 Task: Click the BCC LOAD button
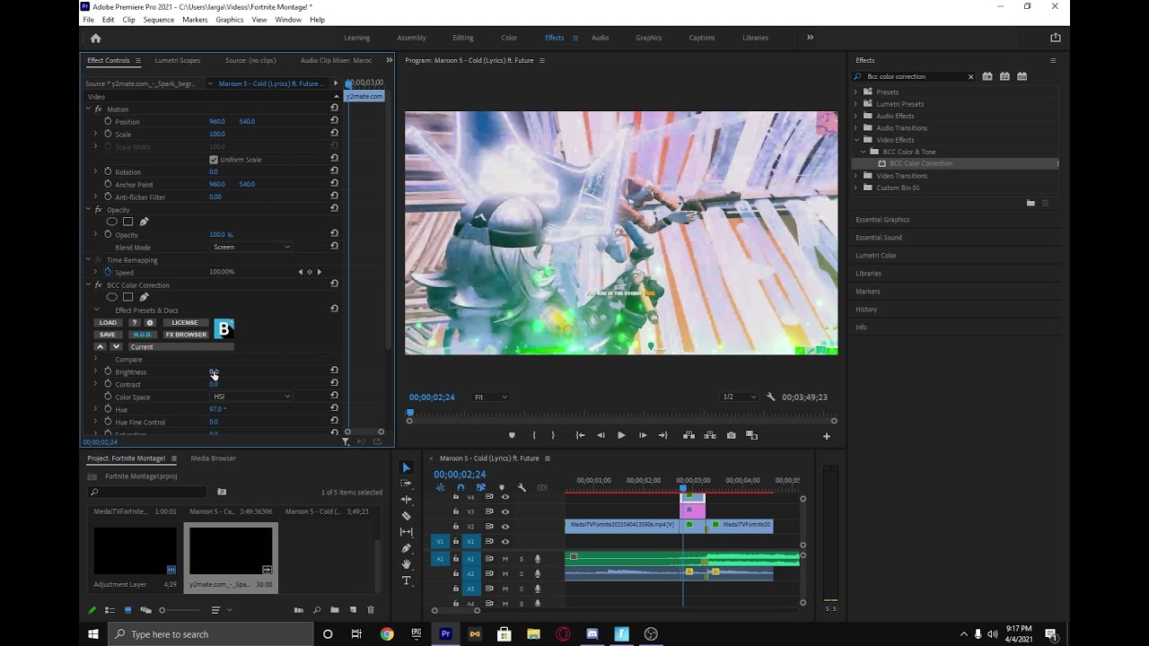pyautogui.click(x=108, y=323)
